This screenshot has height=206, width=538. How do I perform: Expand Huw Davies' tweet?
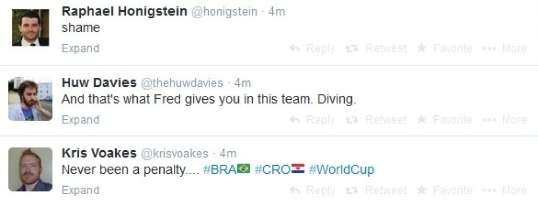click(x=81, y=120)
